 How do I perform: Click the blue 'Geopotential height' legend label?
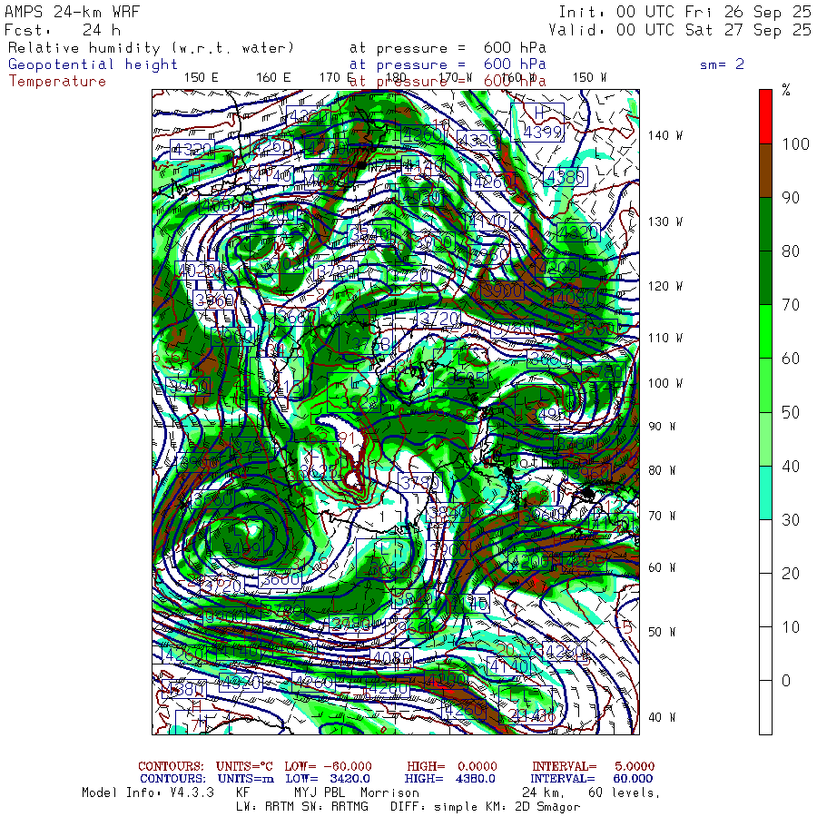tap(93, 64)
